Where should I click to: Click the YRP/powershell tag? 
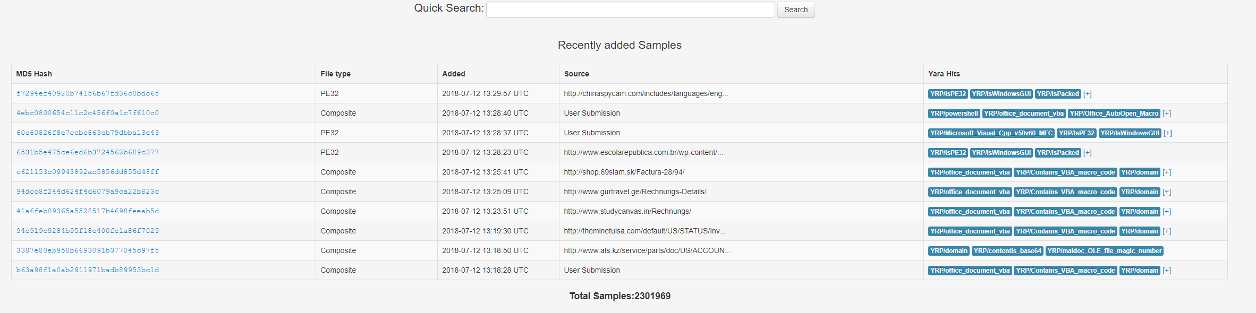coord(954,114)
